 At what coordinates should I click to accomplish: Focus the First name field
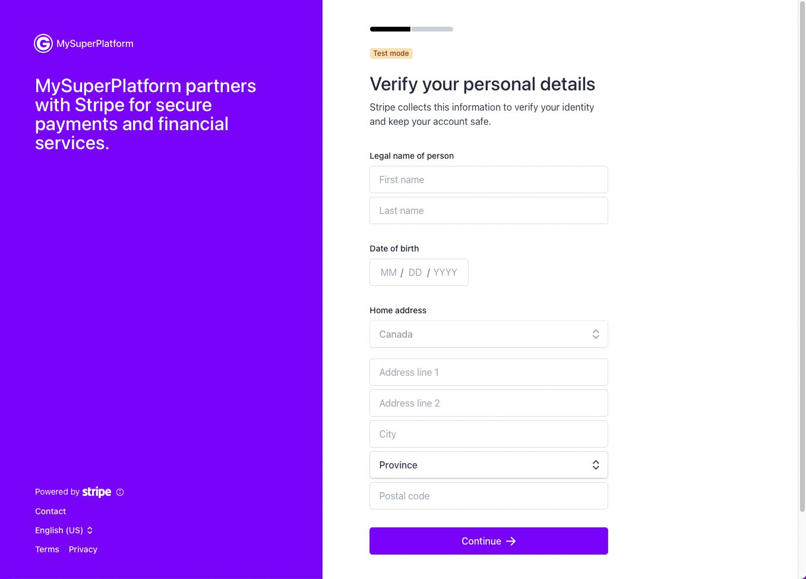tap(488, 180)
